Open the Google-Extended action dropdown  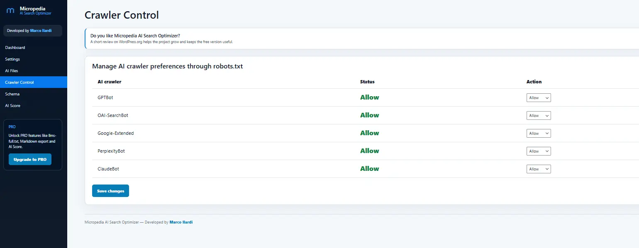point(539,134)
